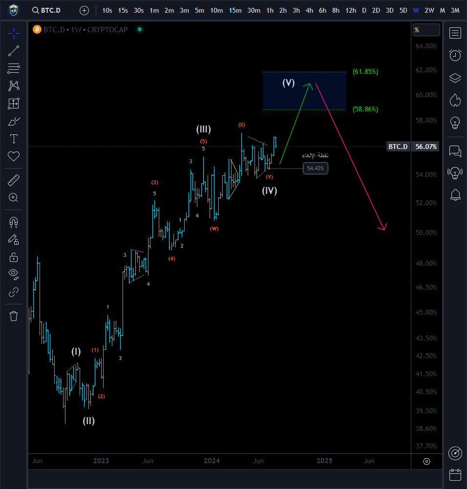Click the user profile avatar

(13, 10)
